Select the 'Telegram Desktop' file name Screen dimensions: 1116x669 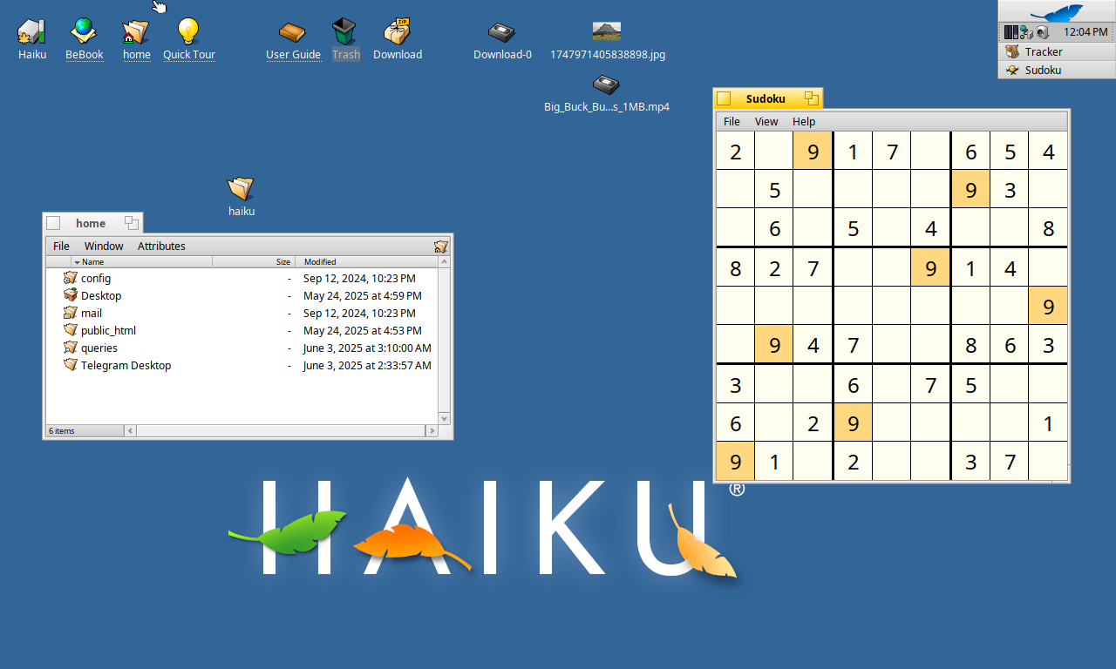pos(126,365)
